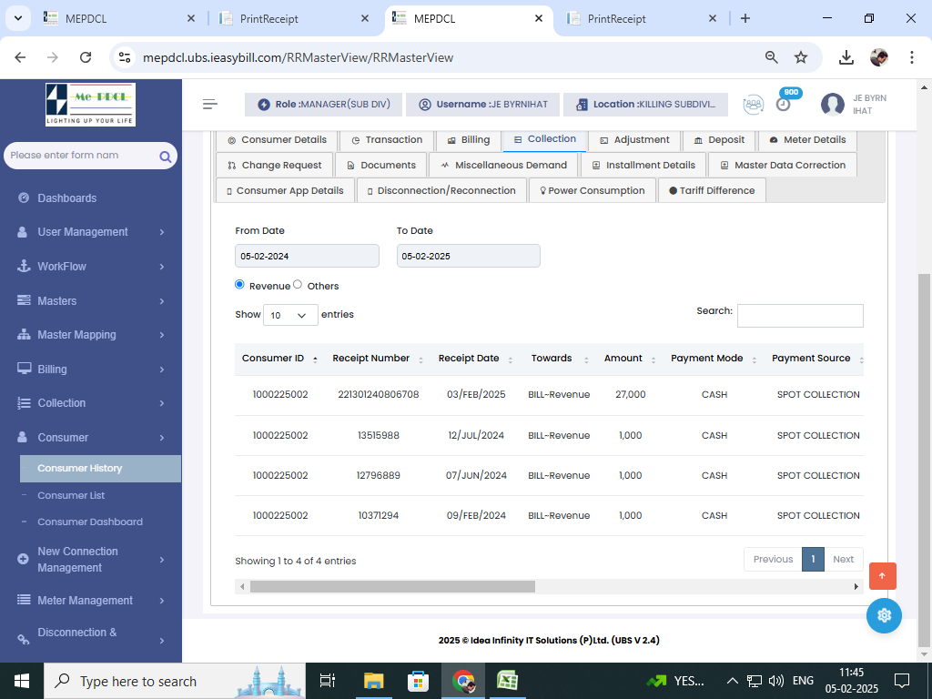Open the browser zoom magnifier icon

[x=771, y=57]
